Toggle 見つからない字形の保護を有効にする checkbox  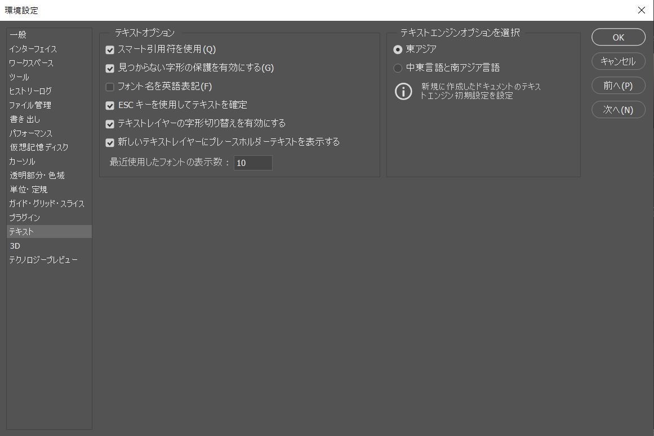click(110, 69)
